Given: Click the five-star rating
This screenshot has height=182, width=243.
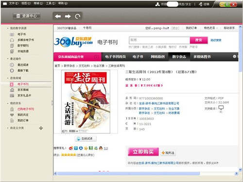Looking at the screenshot, I should (69, 155).
